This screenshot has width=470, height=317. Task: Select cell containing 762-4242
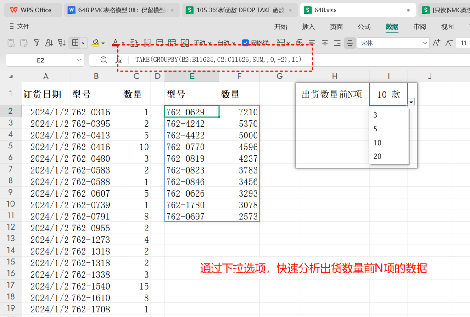pyautogui.click(x=192, y=124)
